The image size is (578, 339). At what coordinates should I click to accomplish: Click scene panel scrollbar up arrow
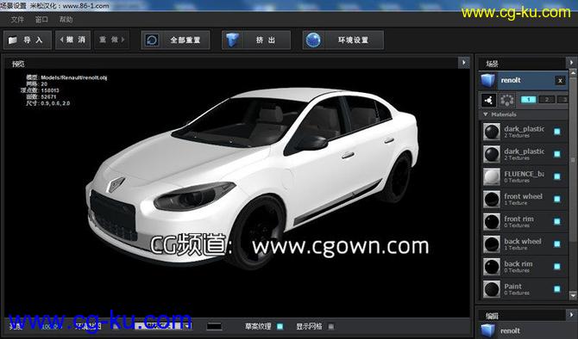[x=573, y=73]
